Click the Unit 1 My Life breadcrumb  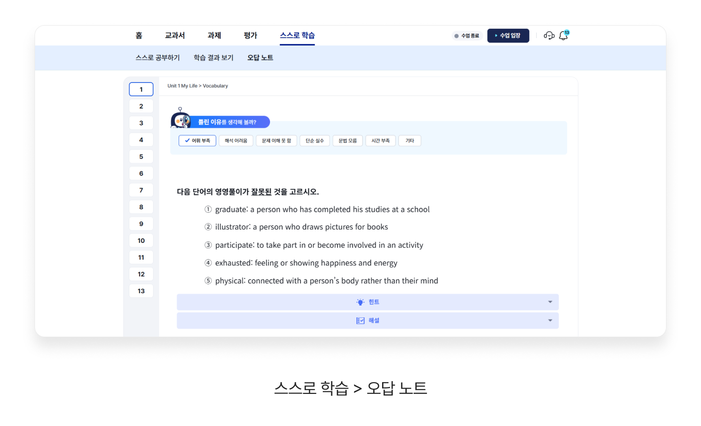(182, 86)
